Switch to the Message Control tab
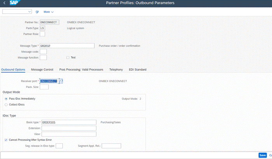Viewport: 272px width, 159px height. pyautogui.click(x=42, y=69)
